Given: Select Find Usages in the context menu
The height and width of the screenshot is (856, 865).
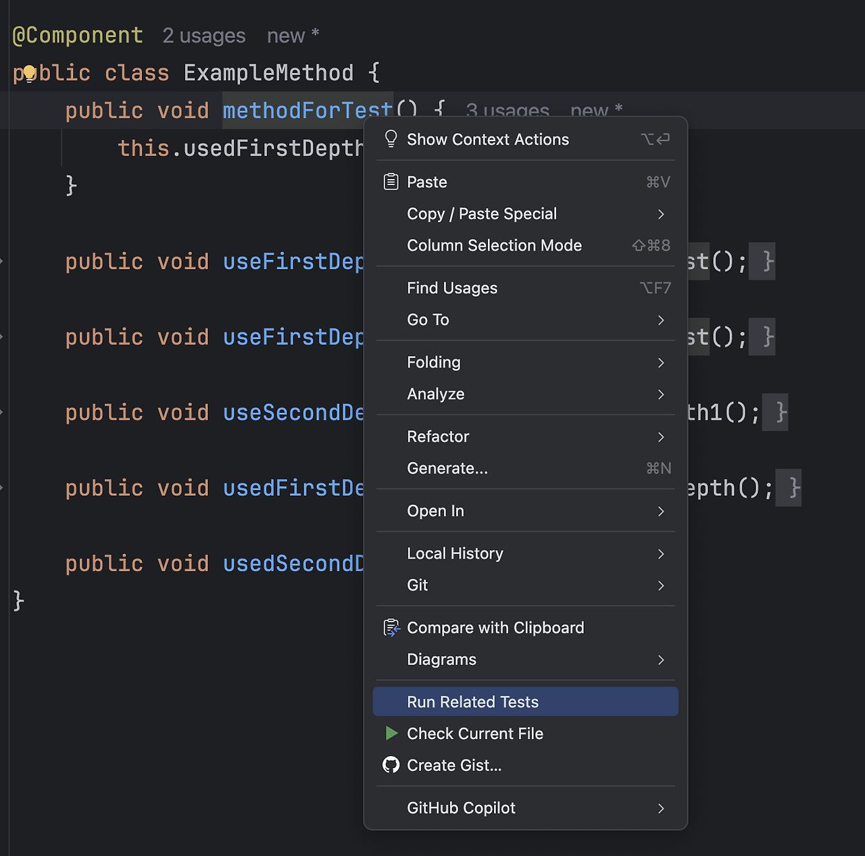Looking at the screenshot, I should coord(525,288).
